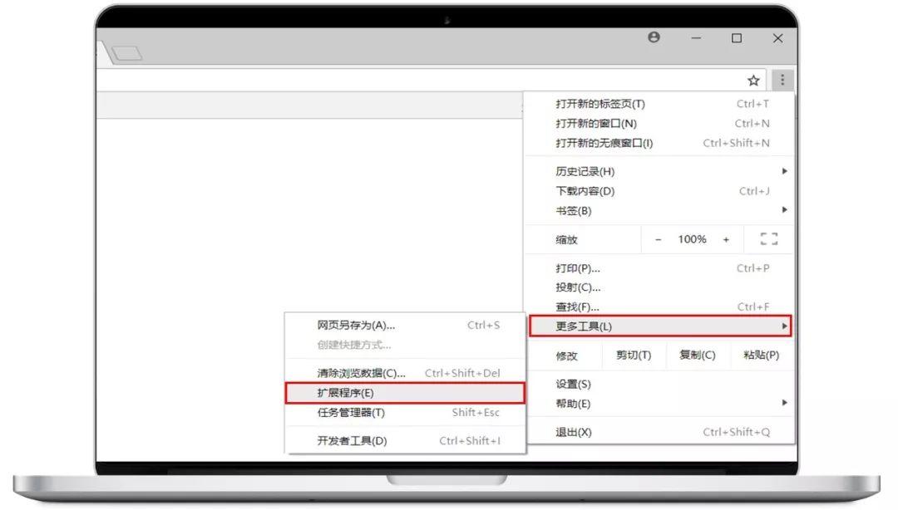Choose 投射(C)... cast option

pos(659,287)
